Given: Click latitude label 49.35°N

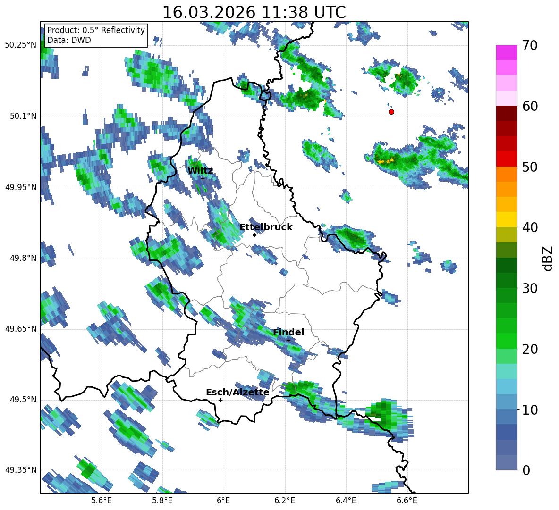Looking at the screenshot, I should (21, 470).
